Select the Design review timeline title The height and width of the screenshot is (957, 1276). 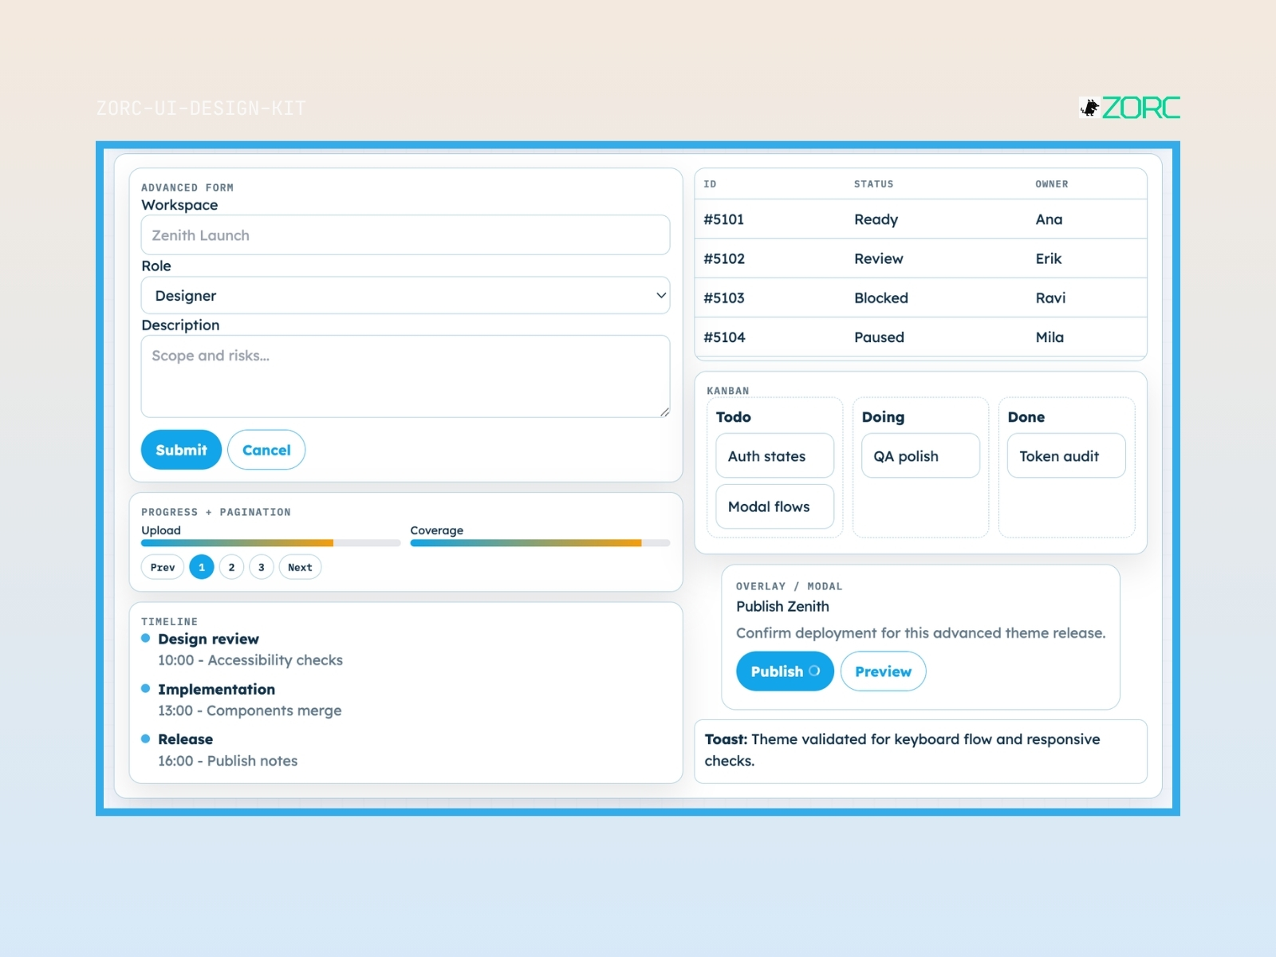(208, 639)
